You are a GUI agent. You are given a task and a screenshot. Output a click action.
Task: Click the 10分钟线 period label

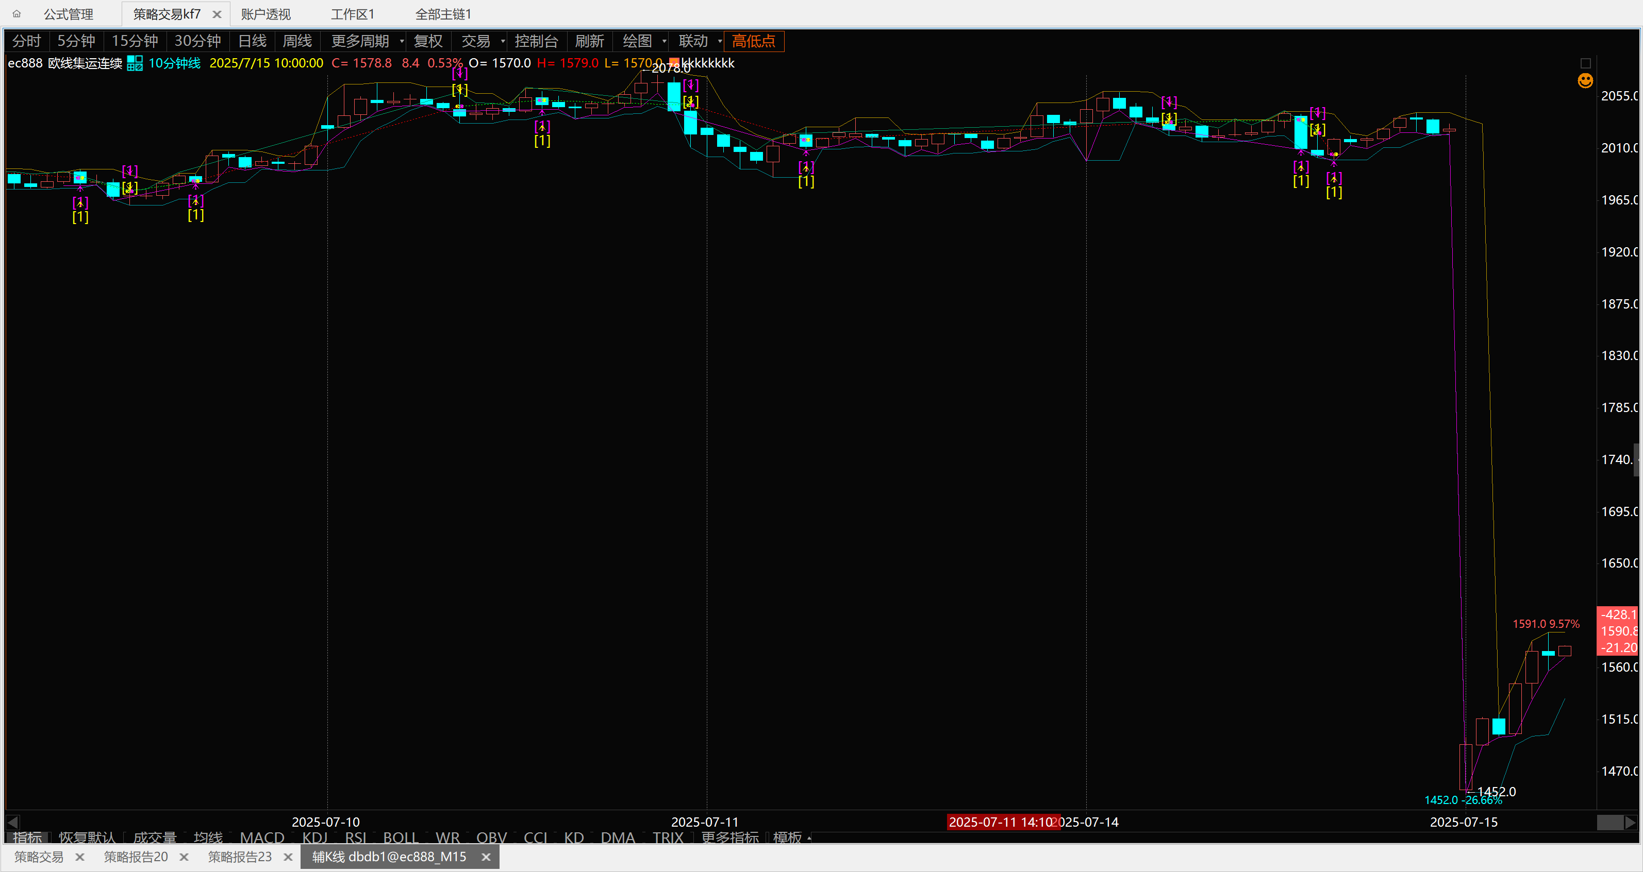(175, 63)
